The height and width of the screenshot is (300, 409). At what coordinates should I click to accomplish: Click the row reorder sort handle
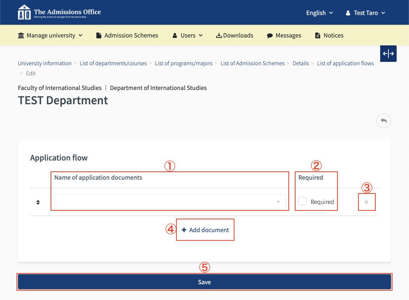[38, 202]
